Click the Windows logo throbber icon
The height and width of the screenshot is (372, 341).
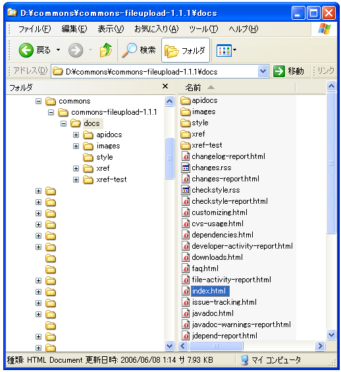coord(325,29)
